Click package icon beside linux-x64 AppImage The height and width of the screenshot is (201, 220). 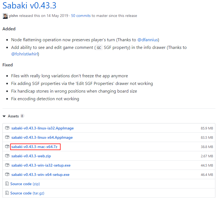coord(7,137)
